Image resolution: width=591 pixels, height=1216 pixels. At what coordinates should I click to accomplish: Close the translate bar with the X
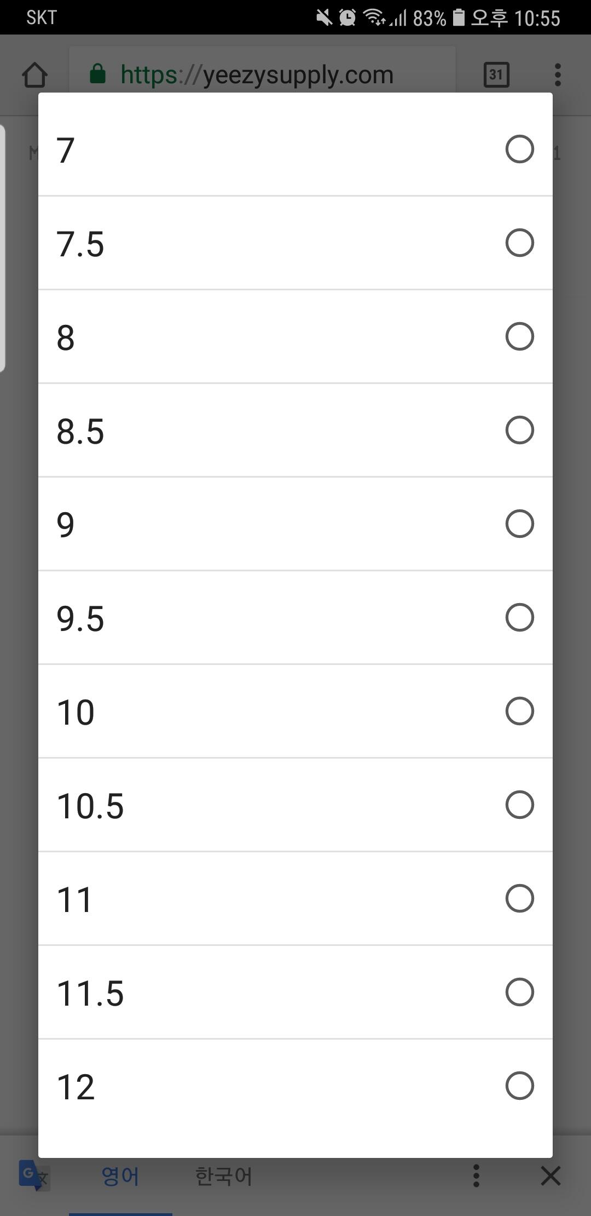[551, 1176]
